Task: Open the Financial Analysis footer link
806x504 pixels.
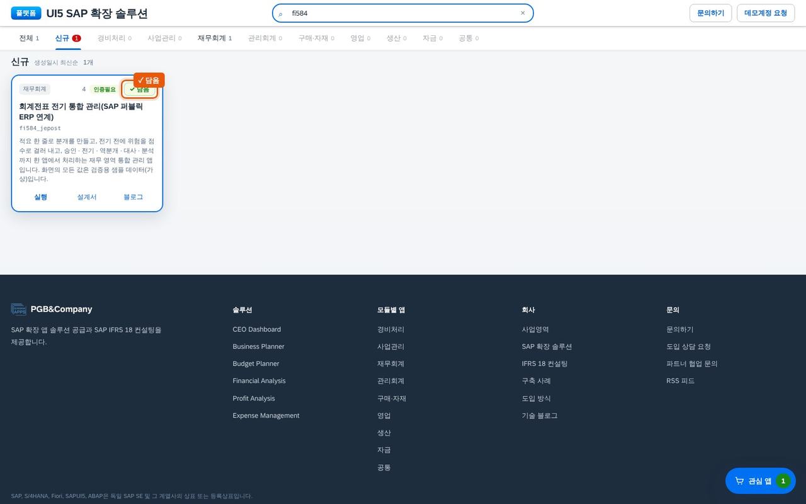Action: [259, 381]
